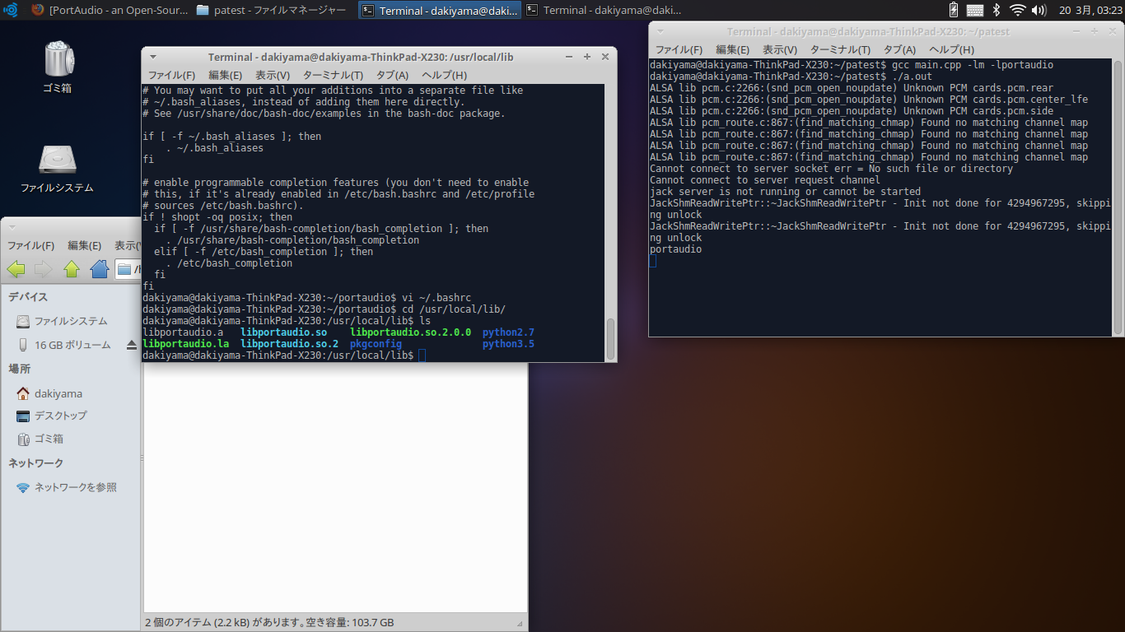Open the Bluetooth tray icon
Viewport: 1125px width, 632px height.
996,10
